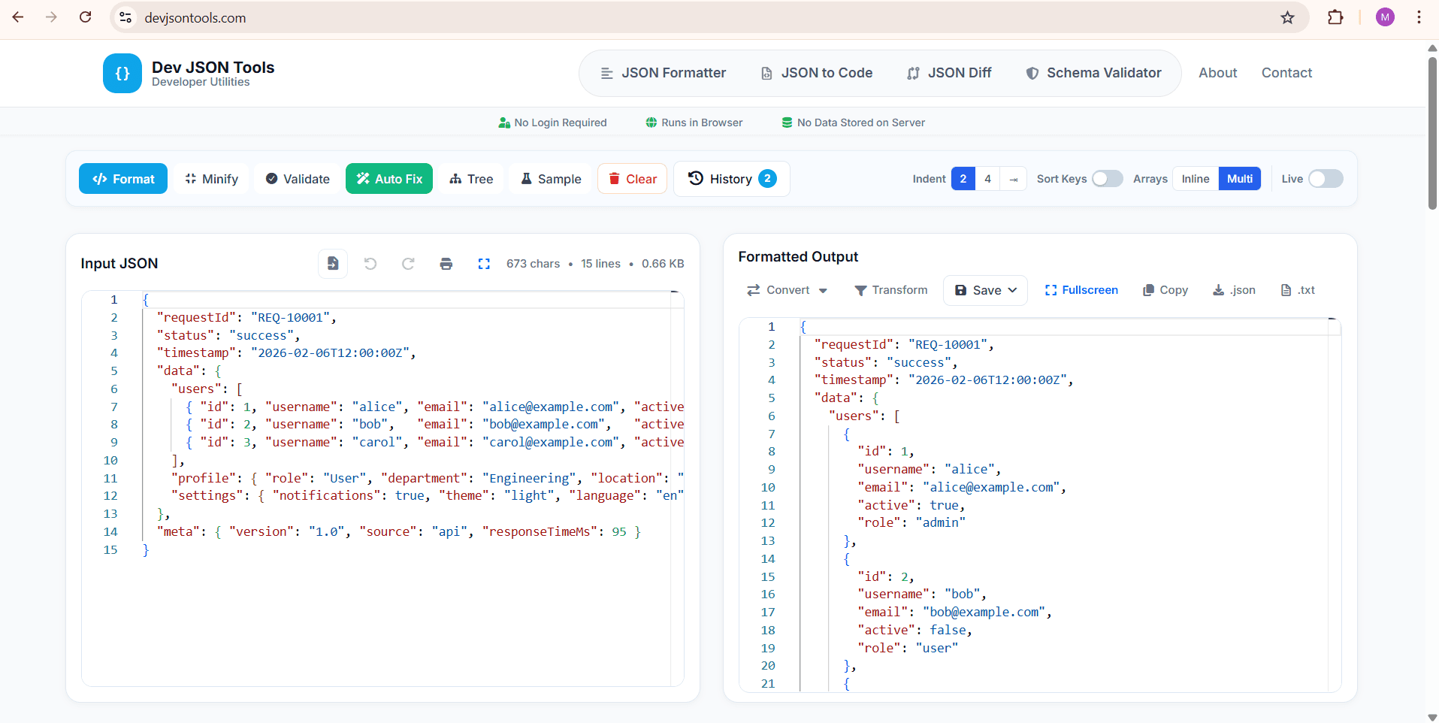
Task: Copy the formatted output
Action: [x=1164, y=290]
